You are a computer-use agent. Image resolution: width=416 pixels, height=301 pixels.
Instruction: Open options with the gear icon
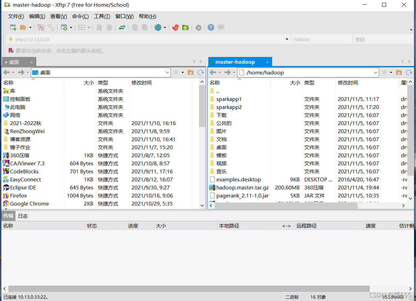[x=199, y=27]
